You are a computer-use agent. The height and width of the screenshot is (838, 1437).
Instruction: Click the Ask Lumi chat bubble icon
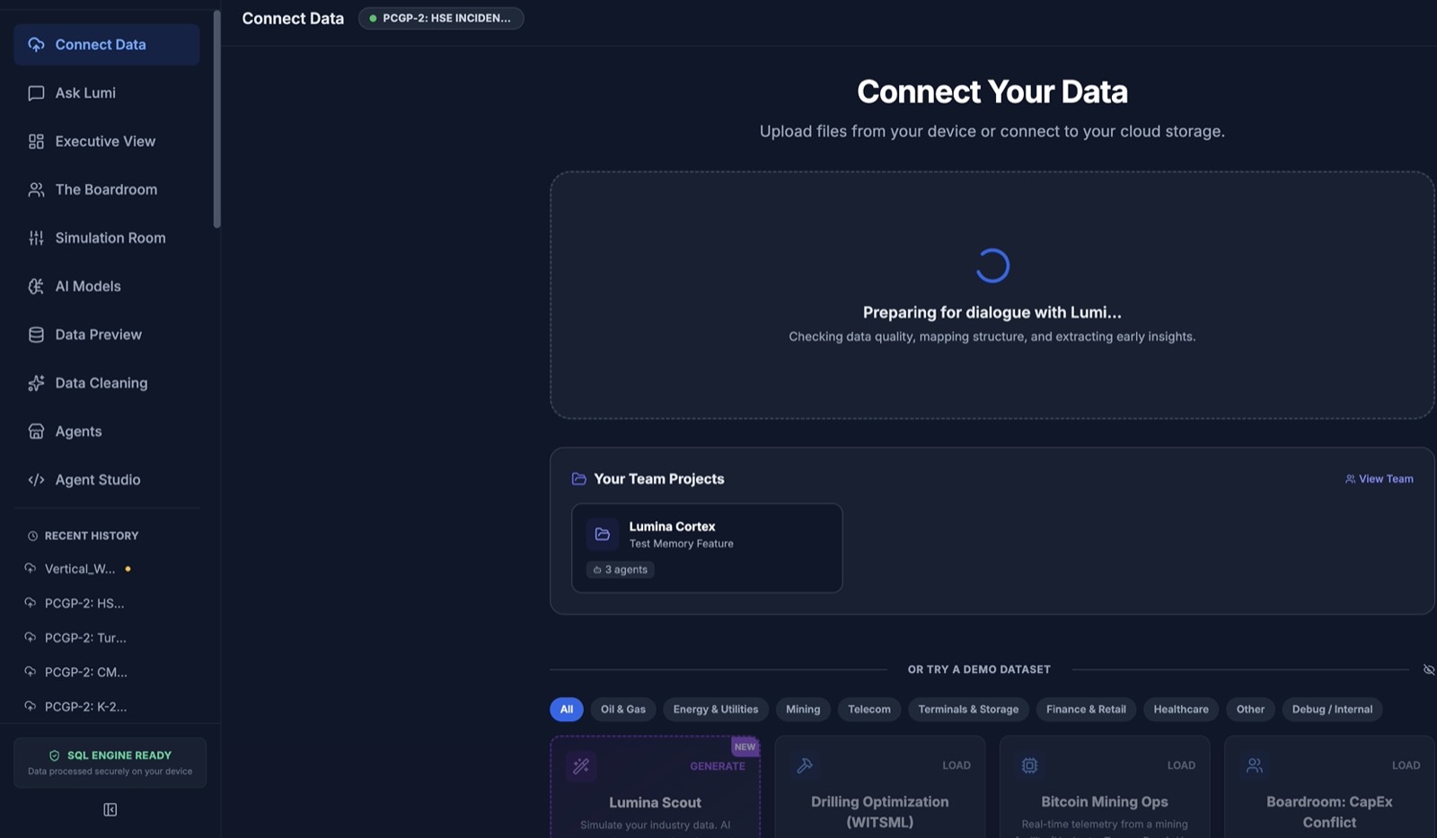pyautogui.click(x=36, y=93)
